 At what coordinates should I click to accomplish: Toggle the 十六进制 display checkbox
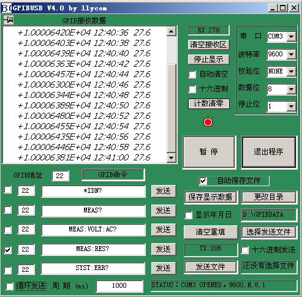click(x=192, y=89)
